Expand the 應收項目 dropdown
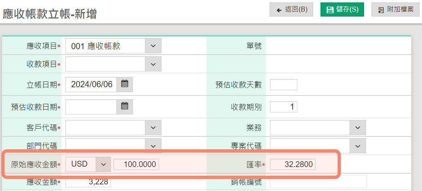This screenshot has width=422, height=191. (153, 46)
